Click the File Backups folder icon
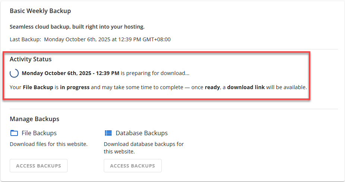345x182 pixels. coord(14,133)
